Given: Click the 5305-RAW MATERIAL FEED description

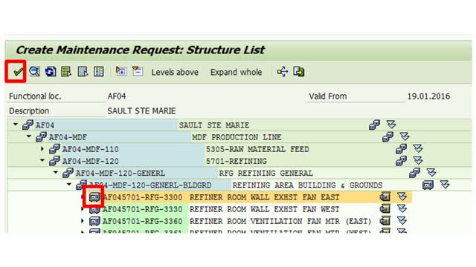Looking at the screenshot, I should pos(257,149).
